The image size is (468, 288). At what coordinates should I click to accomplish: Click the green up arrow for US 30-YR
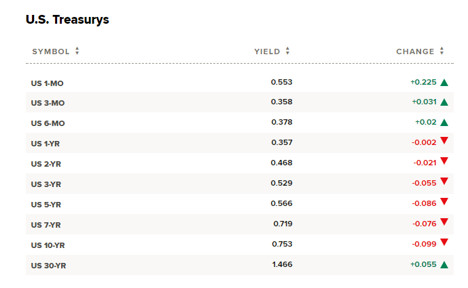click(444, 265)
